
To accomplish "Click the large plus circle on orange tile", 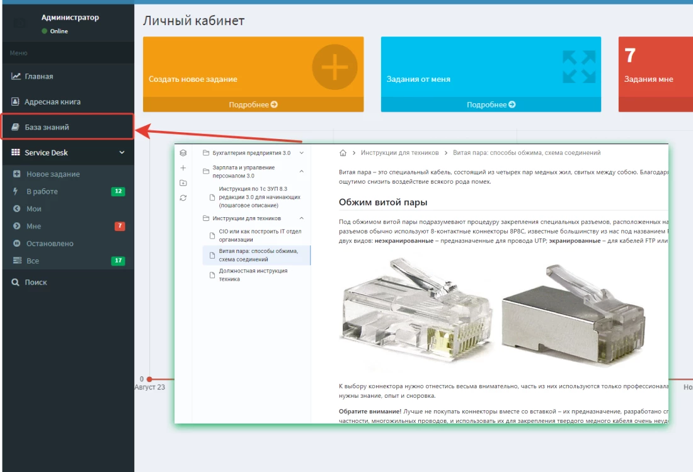I will (335, 67).
